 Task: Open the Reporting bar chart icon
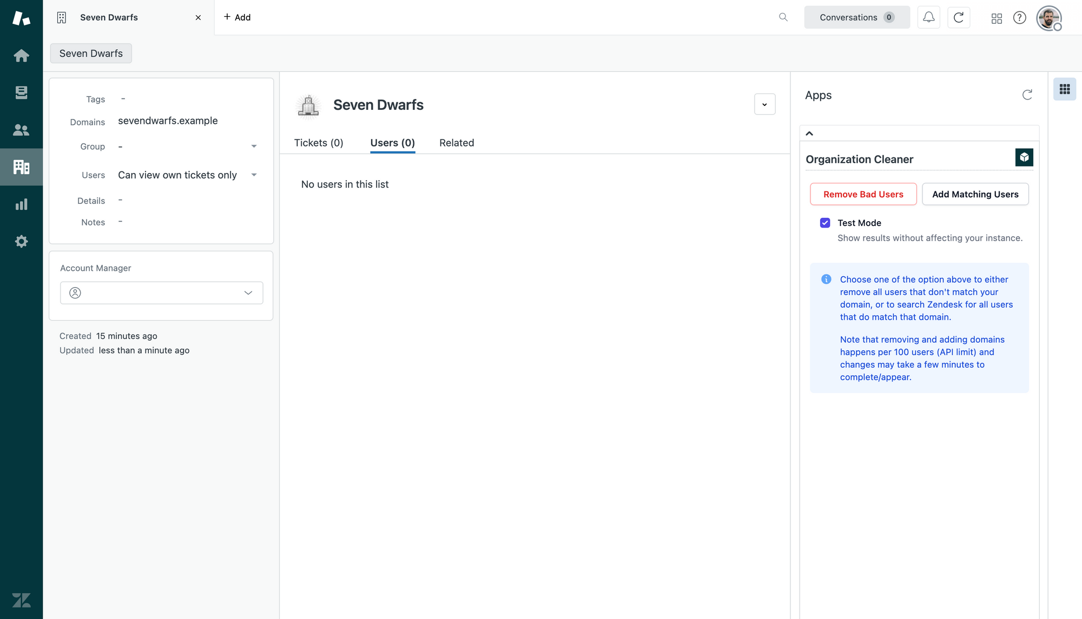(x=21, y=204)
